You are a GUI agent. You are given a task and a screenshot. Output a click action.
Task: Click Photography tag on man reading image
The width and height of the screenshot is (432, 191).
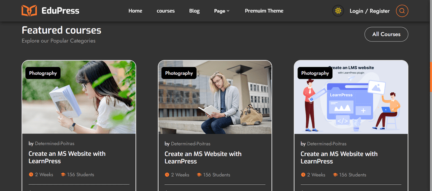click(x=179, y=73)
